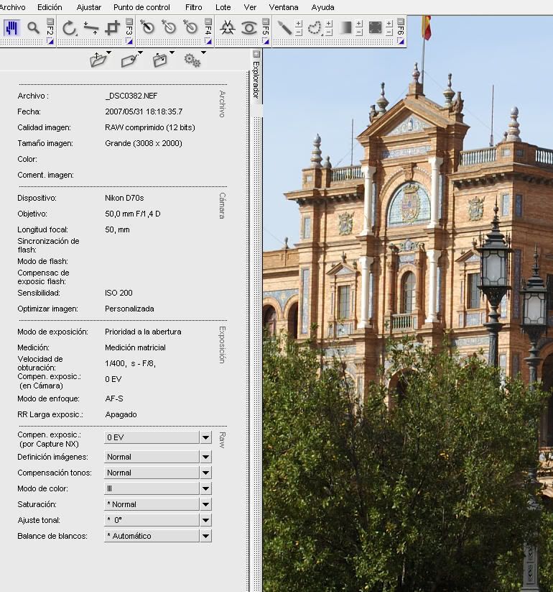553x592 pixels.
Task: Open the Compen. exposic. (por Capture NX) dropdown
Action: [x=205, y=437]
